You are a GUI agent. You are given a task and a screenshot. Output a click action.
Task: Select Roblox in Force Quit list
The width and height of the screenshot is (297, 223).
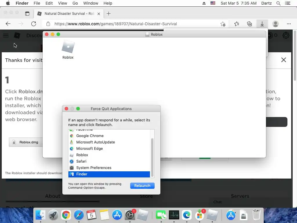tap(109, 155)
